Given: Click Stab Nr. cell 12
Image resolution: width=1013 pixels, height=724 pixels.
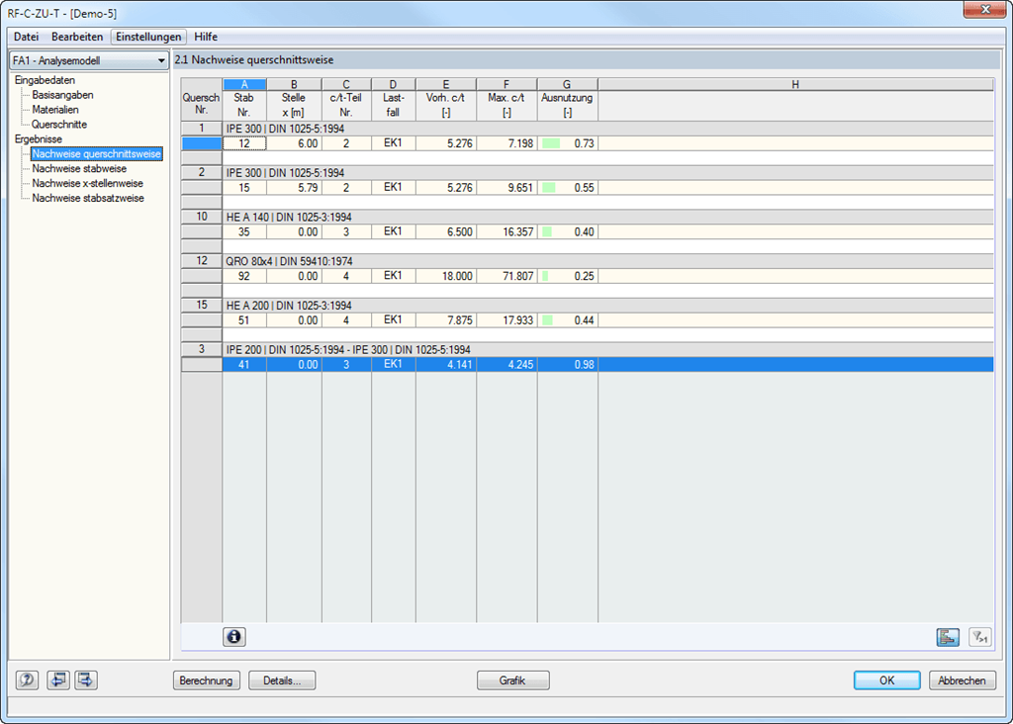Looking at the screenshot, I should coord(244,143).
